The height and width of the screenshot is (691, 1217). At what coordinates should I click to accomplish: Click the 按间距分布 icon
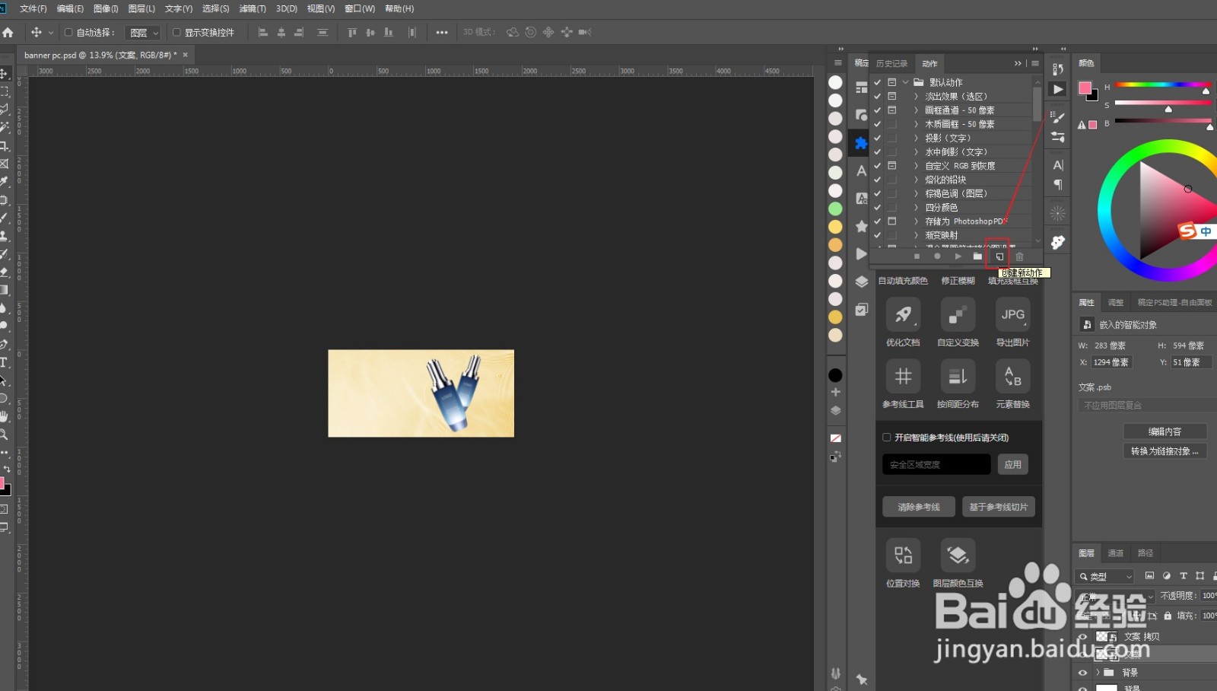pyautogui.click(x=958, y=376)
